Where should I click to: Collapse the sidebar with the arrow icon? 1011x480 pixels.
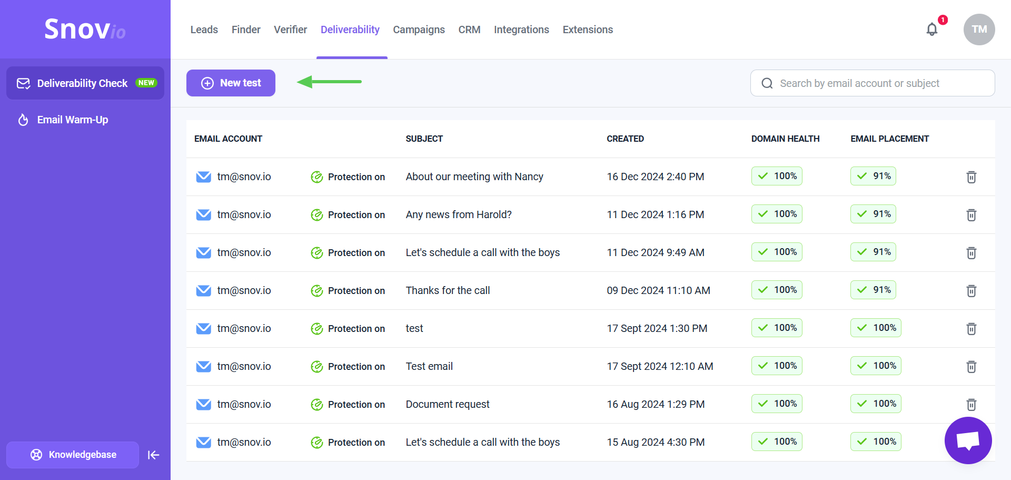click(153, 455)
